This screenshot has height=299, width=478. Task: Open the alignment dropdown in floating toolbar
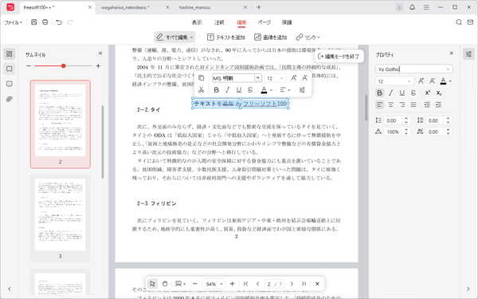point(285,90)
